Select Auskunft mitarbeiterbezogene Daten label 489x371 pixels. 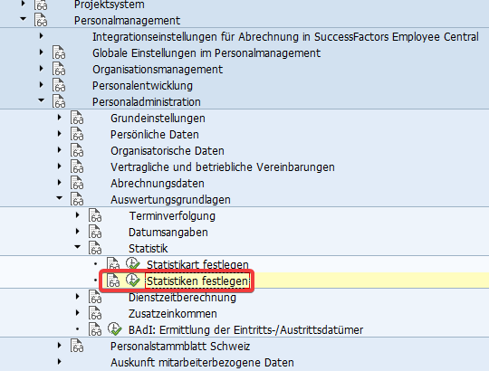(x=202, y=363)
